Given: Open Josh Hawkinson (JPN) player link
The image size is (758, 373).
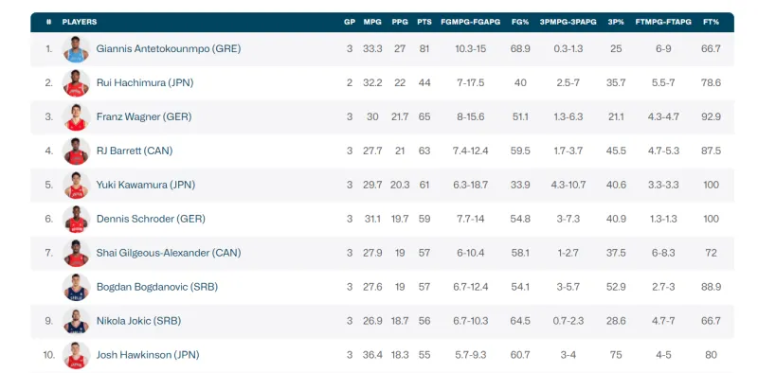Looking at the screenshot, I should 148,355.
